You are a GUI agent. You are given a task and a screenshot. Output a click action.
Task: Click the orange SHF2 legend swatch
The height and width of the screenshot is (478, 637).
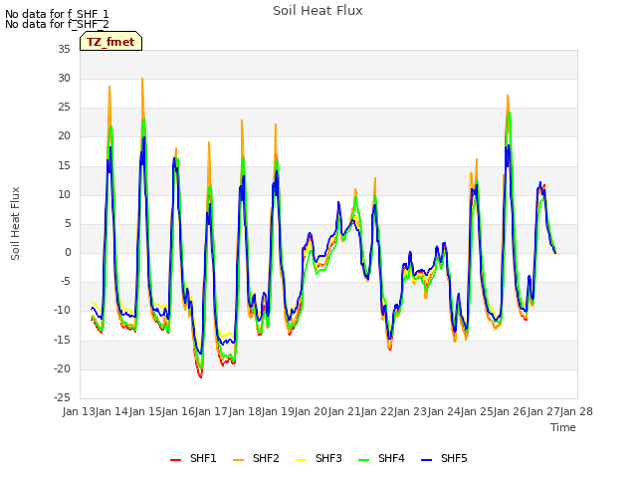click(239, 460)
